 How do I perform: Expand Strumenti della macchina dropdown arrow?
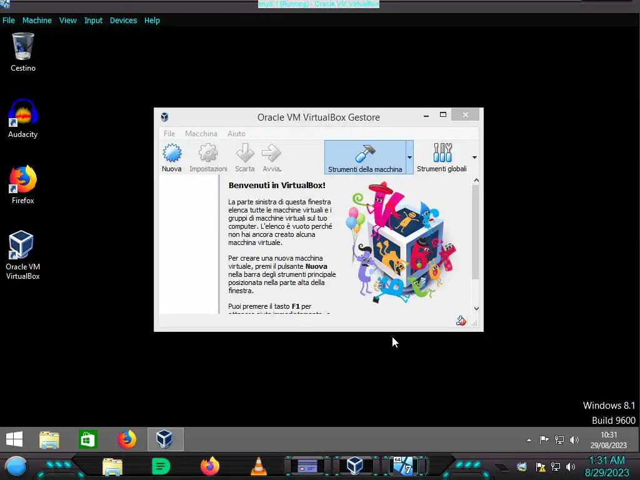coord(409,157)
